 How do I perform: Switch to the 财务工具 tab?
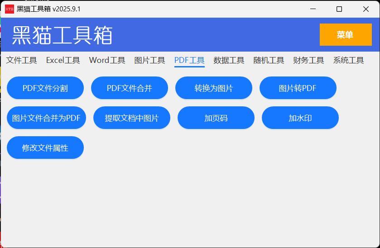[x=308, y=60]
